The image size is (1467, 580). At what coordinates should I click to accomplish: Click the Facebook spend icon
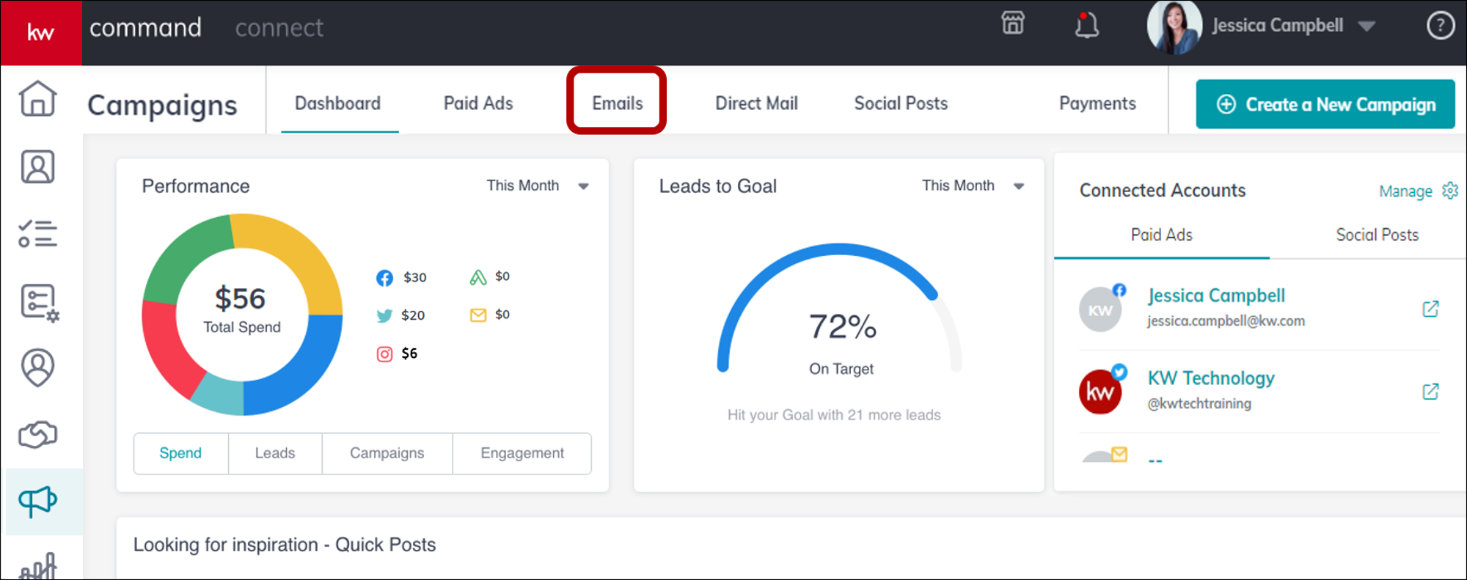coord(384,278)
